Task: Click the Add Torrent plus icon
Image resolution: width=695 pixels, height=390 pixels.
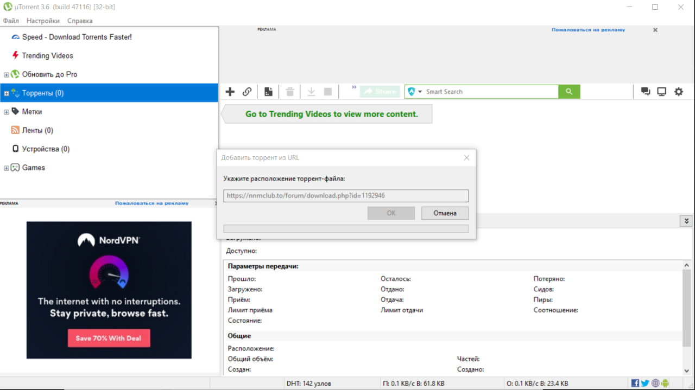Action: (x=230, y=92)
